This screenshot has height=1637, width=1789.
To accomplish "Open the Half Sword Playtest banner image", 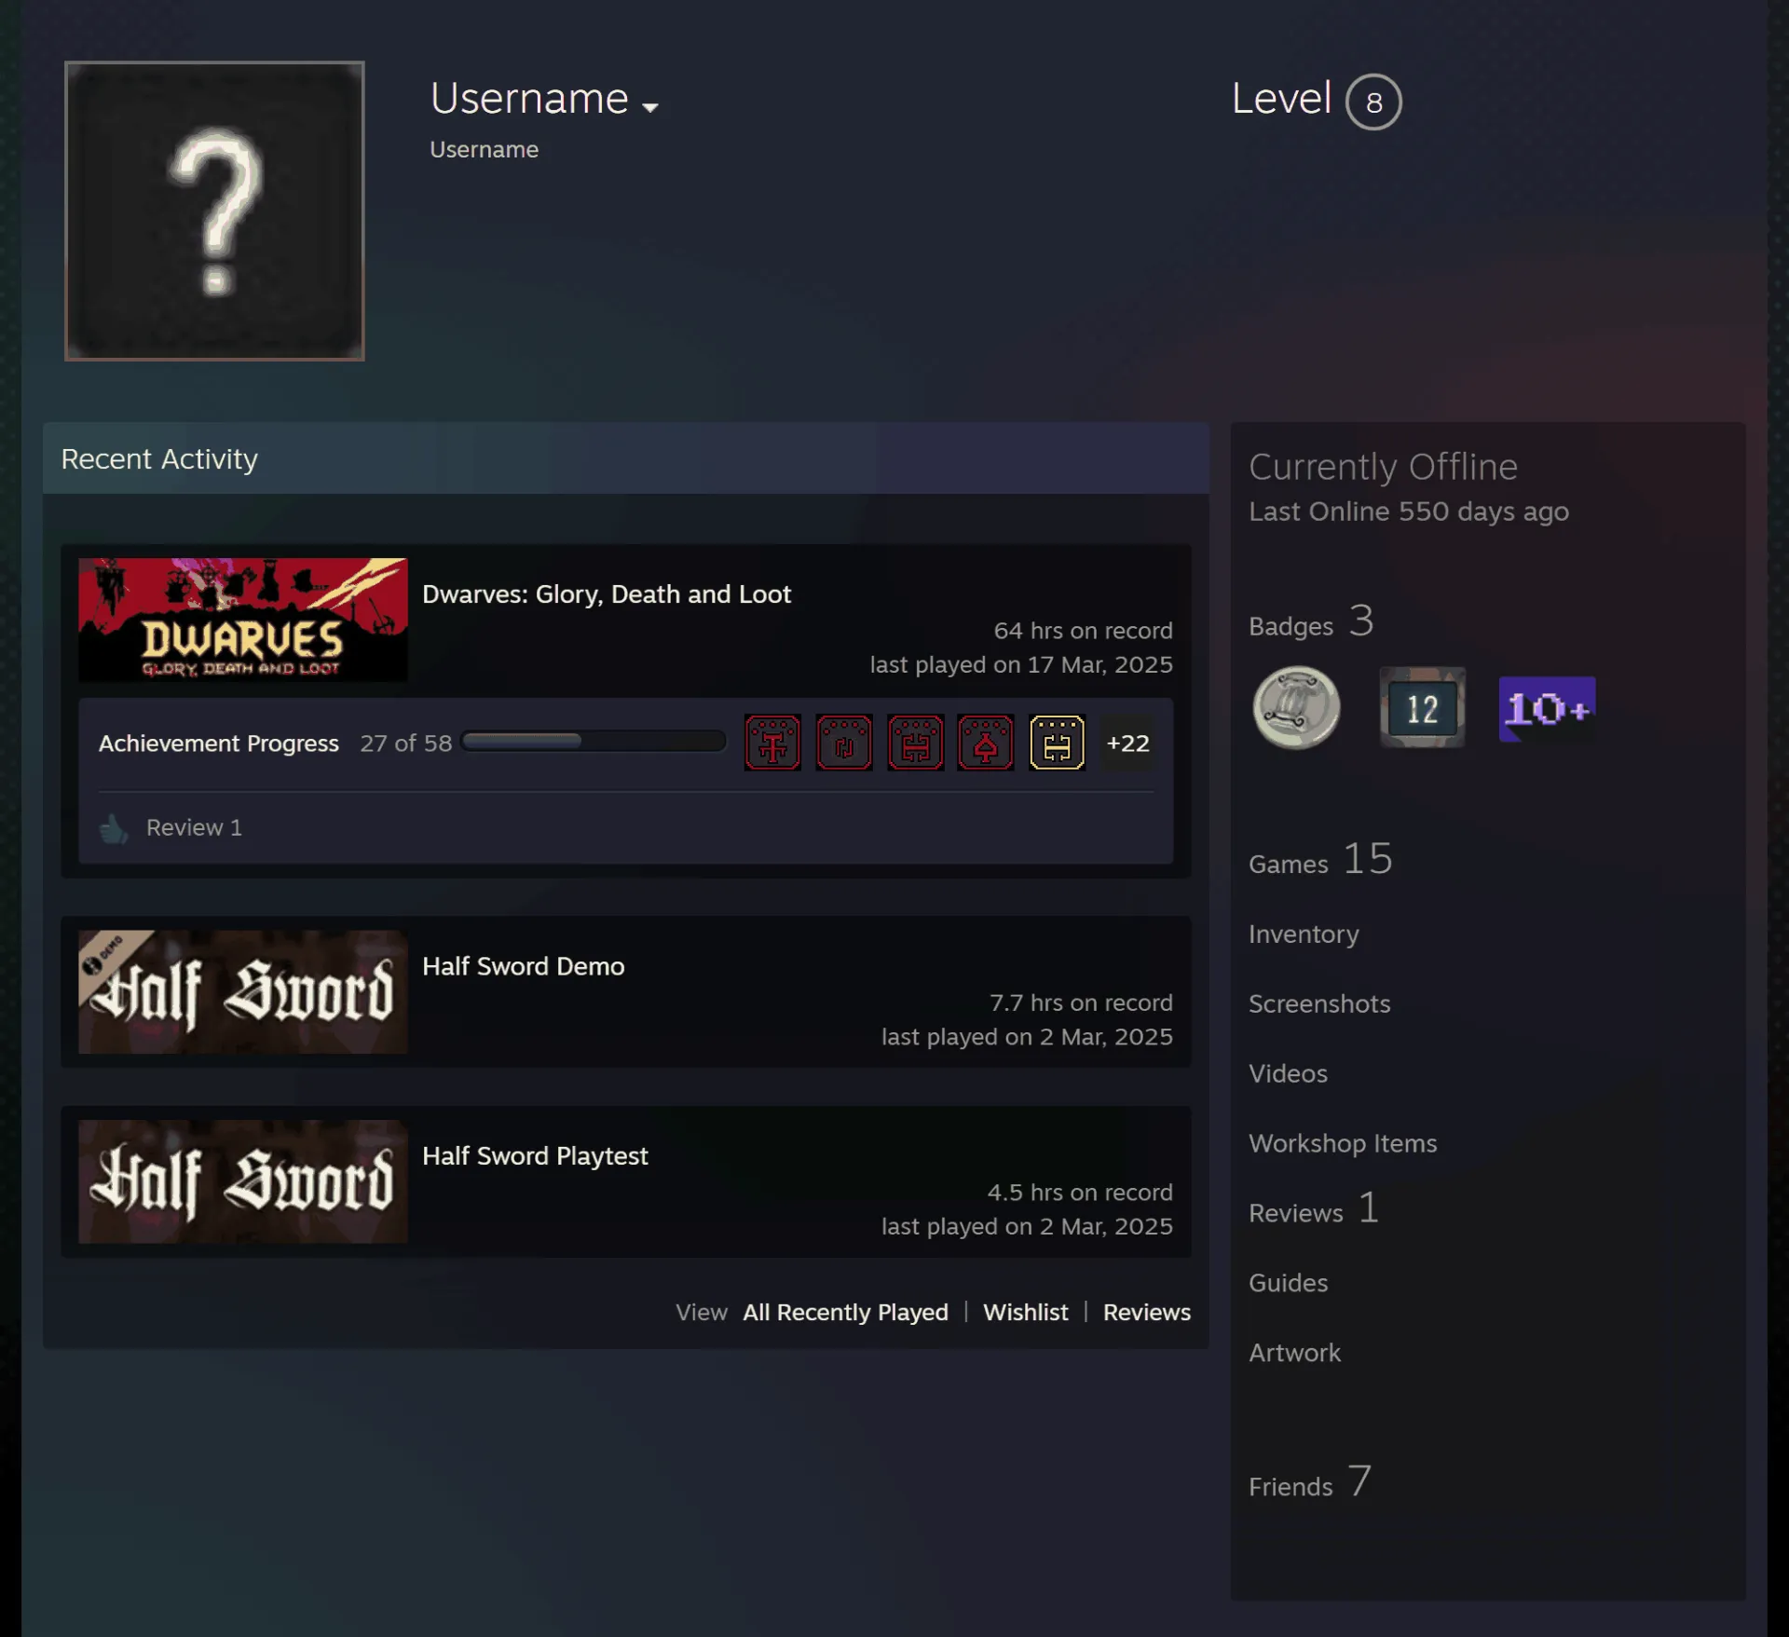I will click(x=242, y=1181).
